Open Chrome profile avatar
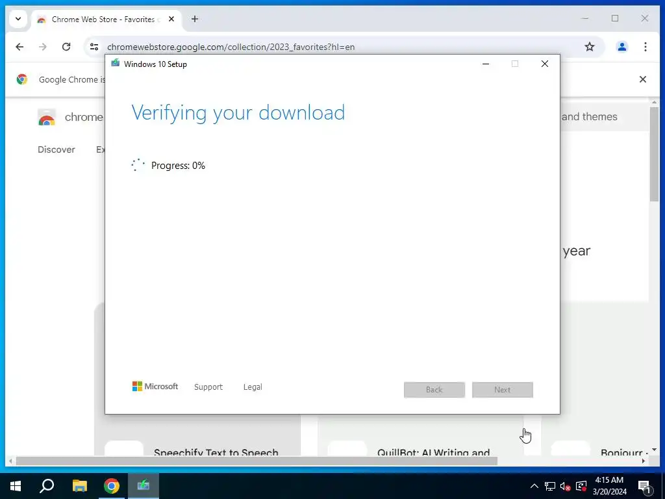Viewport: 665px width, 499px height. (621, 47)
